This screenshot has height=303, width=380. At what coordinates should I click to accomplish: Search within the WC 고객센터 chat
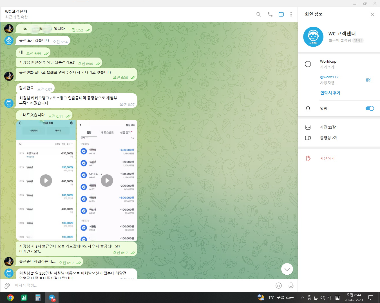[x=258, y=14]
